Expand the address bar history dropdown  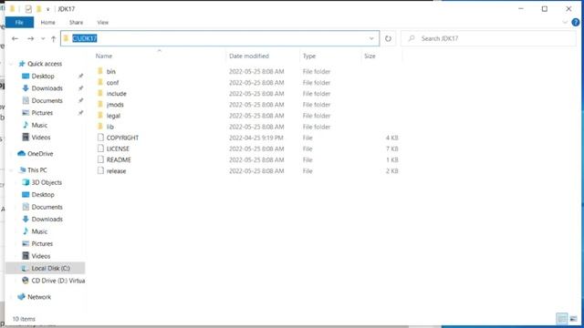[371, 38]
